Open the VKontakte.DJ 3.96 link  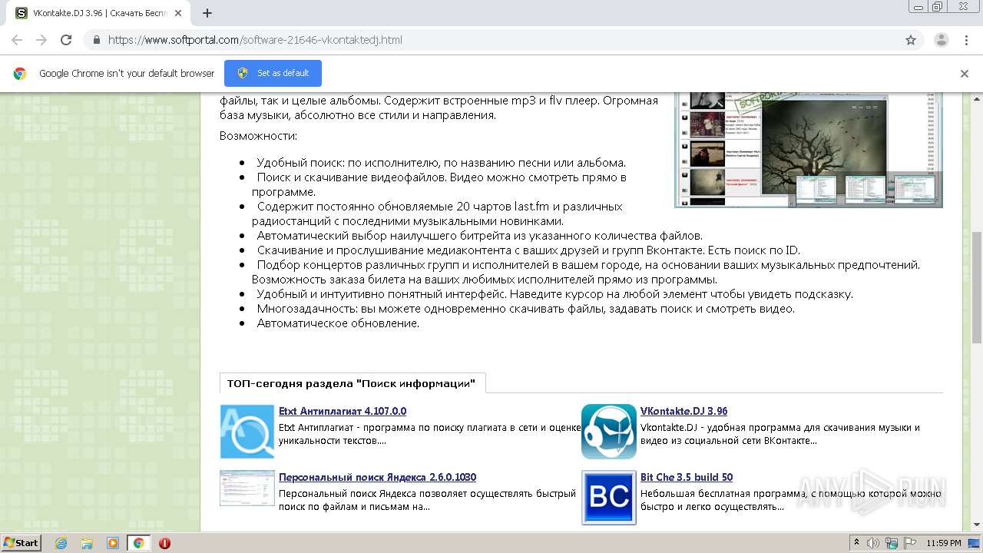point(683,412)
